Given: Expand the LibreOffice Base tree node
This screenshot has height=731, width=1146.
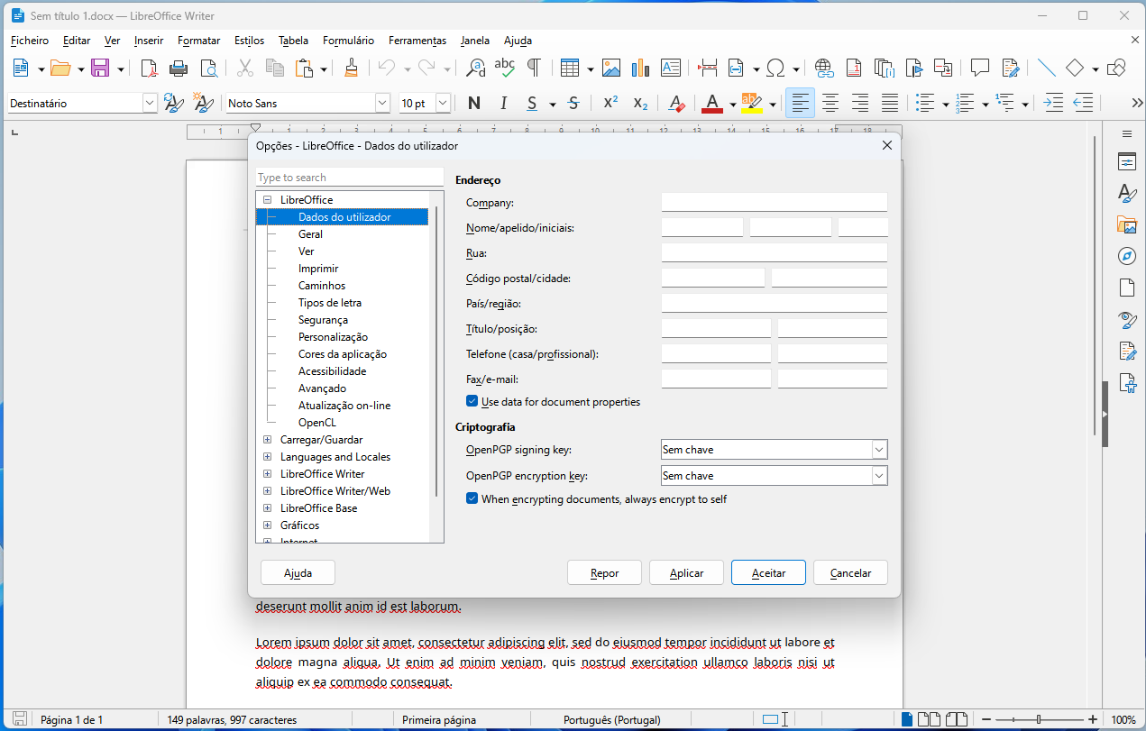Looking at the screenshot, I should 267,508.
